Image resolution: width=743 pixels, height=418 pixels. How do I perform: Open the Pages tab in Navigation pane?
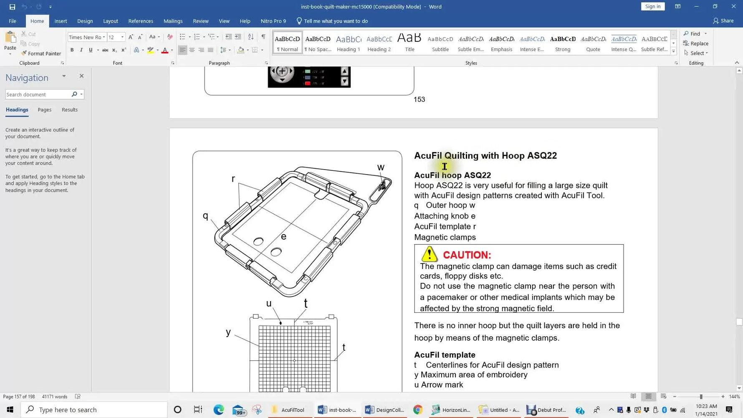pos(45,110)
